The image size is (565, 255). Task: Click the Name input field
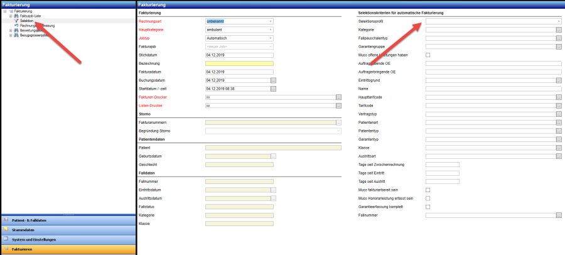[x=493, y=89]
